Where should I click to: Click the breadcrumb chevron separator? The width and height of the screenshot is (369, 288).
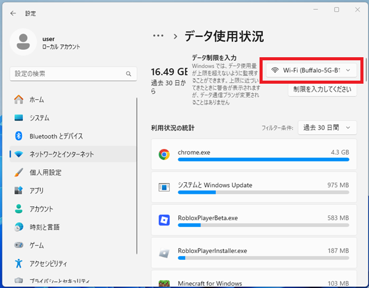(x=175, y=36)
